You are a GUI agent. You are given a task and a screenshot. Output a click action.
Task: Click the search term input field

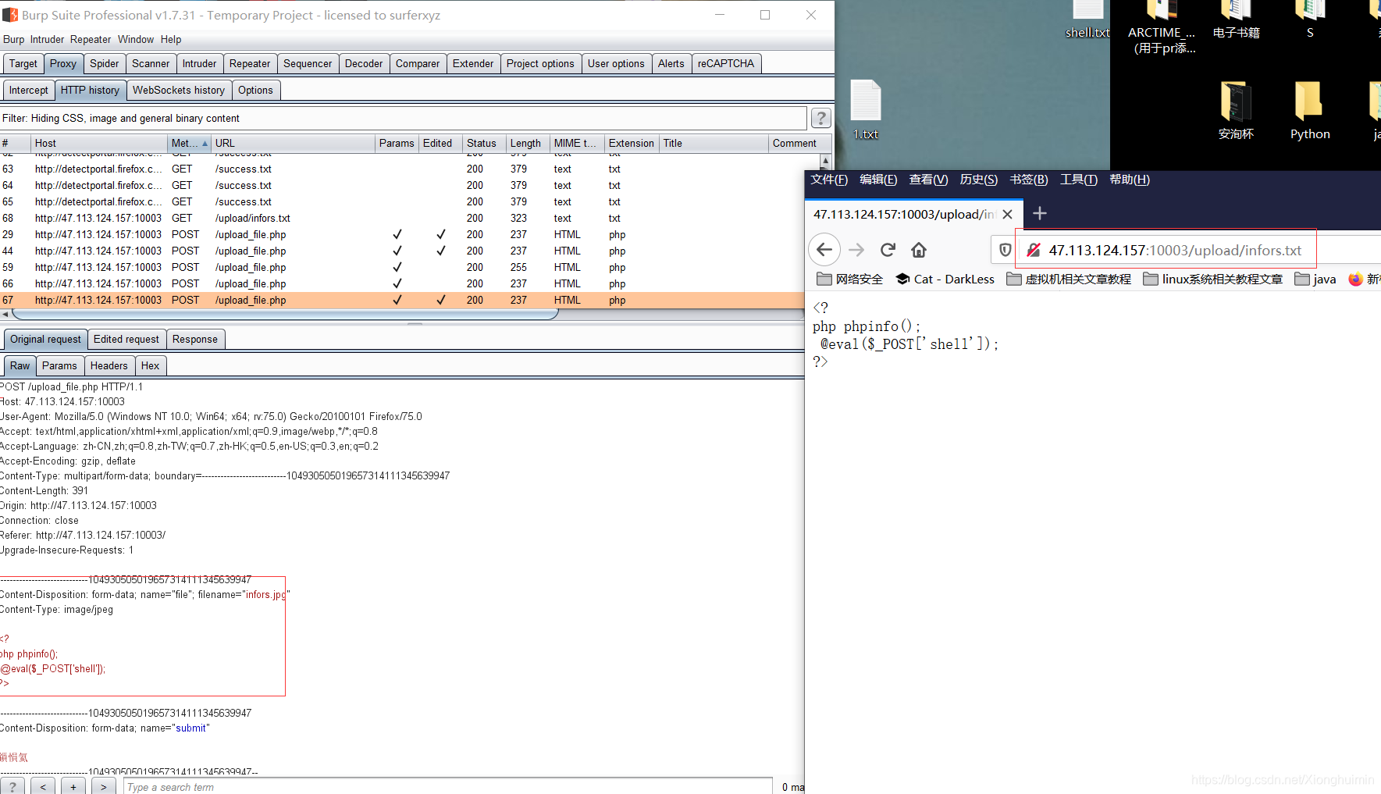click(x=448, y=786)
